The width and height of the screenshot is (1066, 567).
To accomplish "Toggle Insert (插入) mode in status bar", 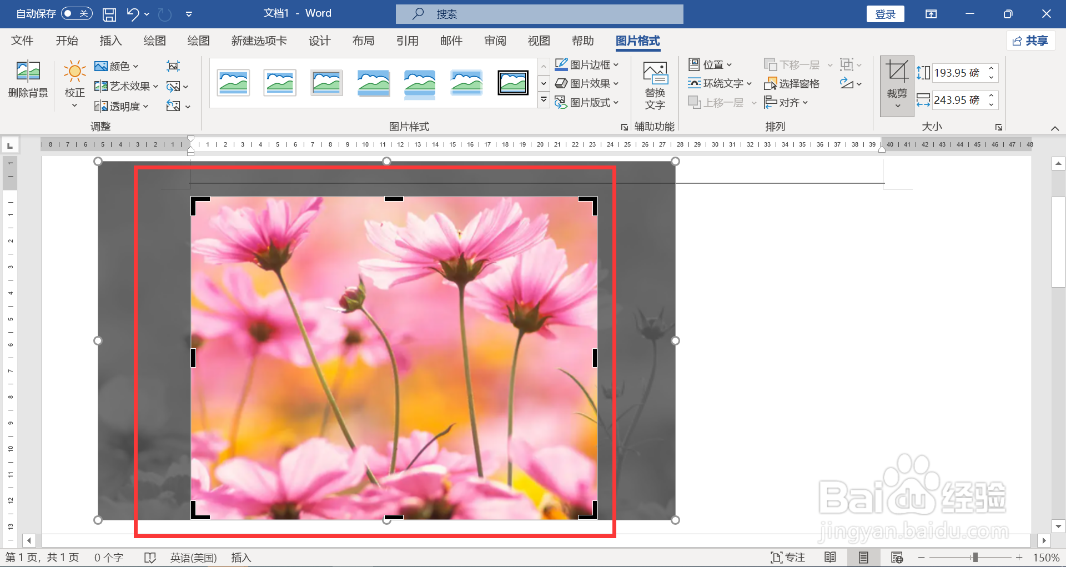I will 241,558.
